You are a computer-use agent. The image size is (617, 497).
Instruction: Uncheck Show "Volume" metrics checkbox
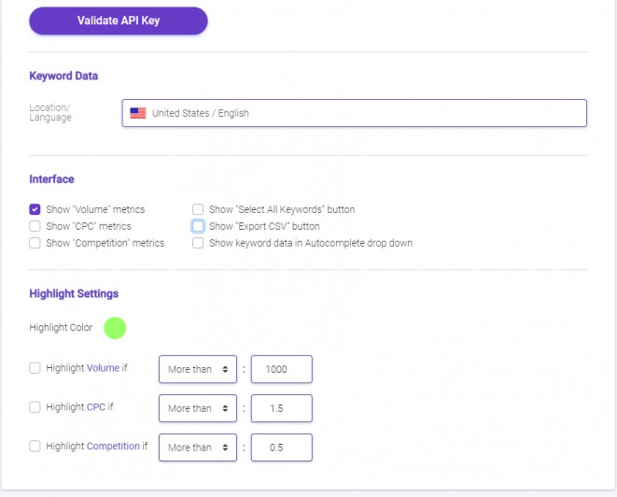coord(35,209)
